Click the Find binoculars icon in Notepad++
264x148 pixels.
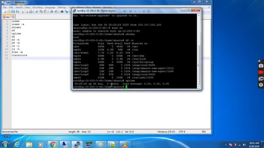click(x=62, y=12)
